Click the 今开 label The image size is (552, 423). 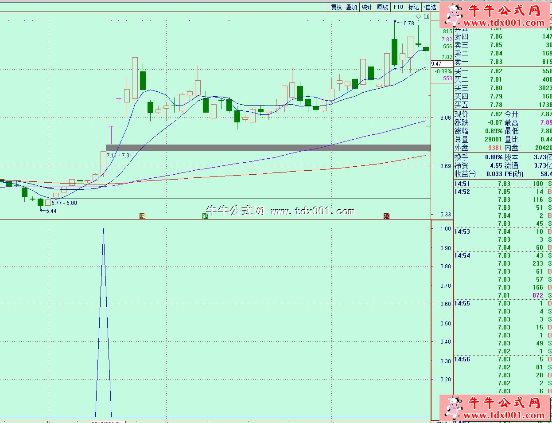click(511, 114)
